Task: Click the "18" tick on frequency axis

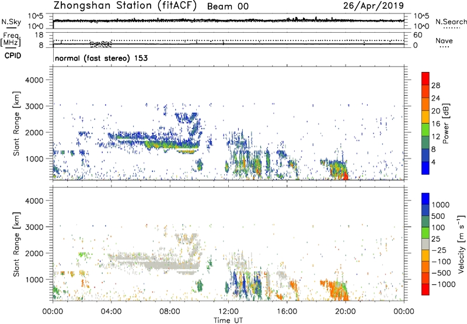Action: [39, 35]
